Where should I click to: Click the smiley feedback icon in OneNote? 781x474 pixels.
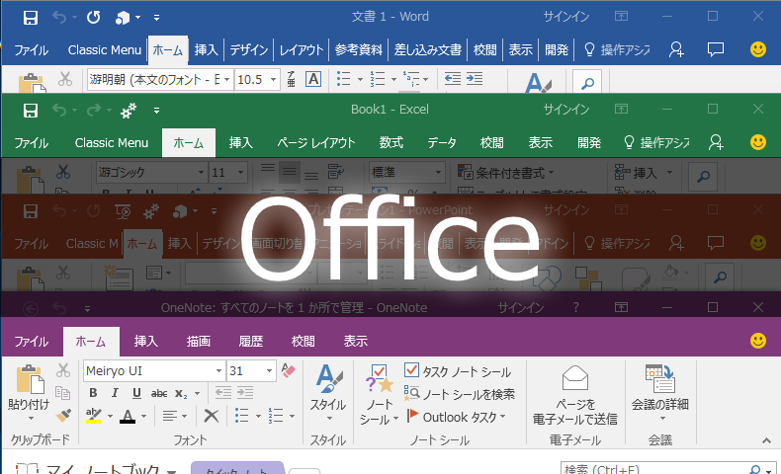[758, 341]
